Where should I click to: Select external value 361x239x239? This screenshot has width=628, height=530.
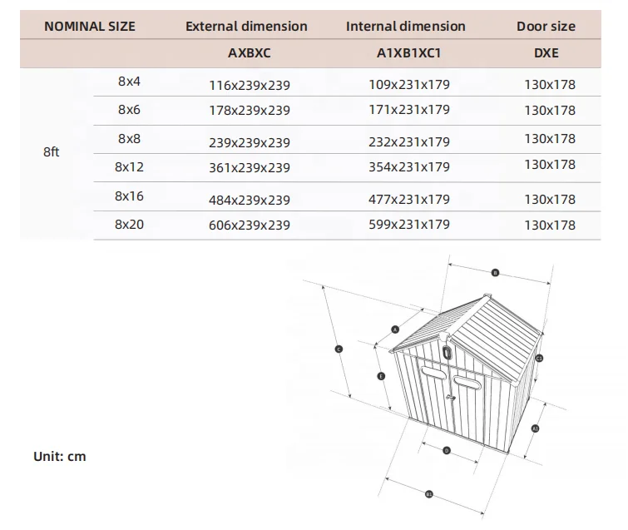coord(249,167)
